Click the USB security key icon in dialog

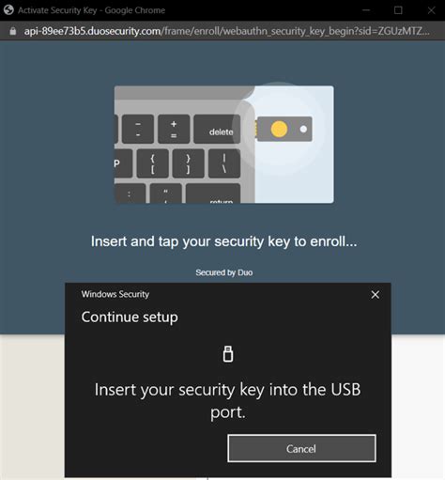point(228,354)
